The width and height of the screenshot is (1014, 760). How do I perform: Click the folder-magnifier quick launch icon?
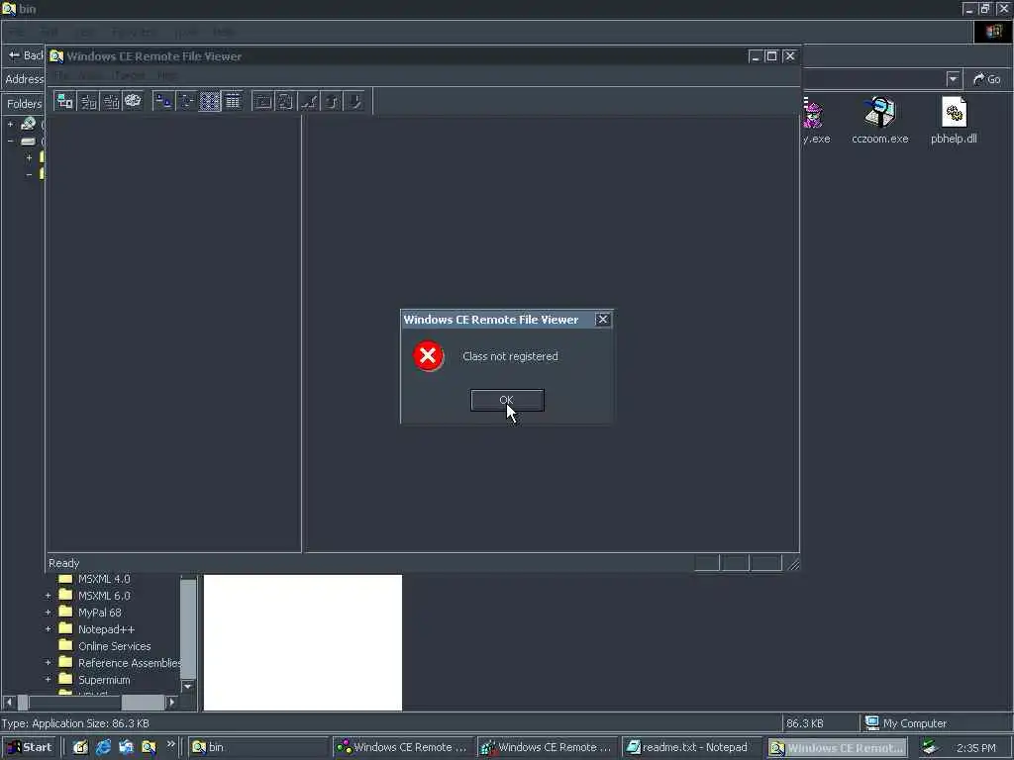[149, 748]
